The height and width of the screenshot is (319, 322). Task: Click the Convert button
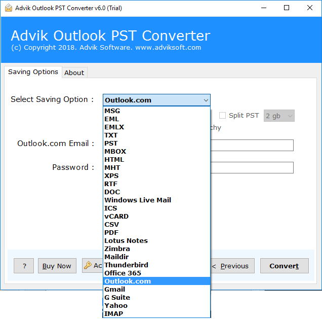click(284, 266)
